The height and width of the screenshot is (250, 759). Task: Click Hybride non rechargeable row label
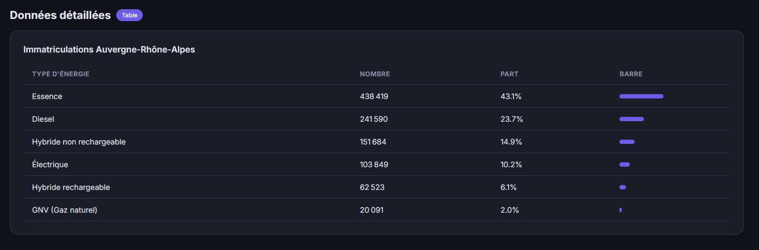click(79, 142)
